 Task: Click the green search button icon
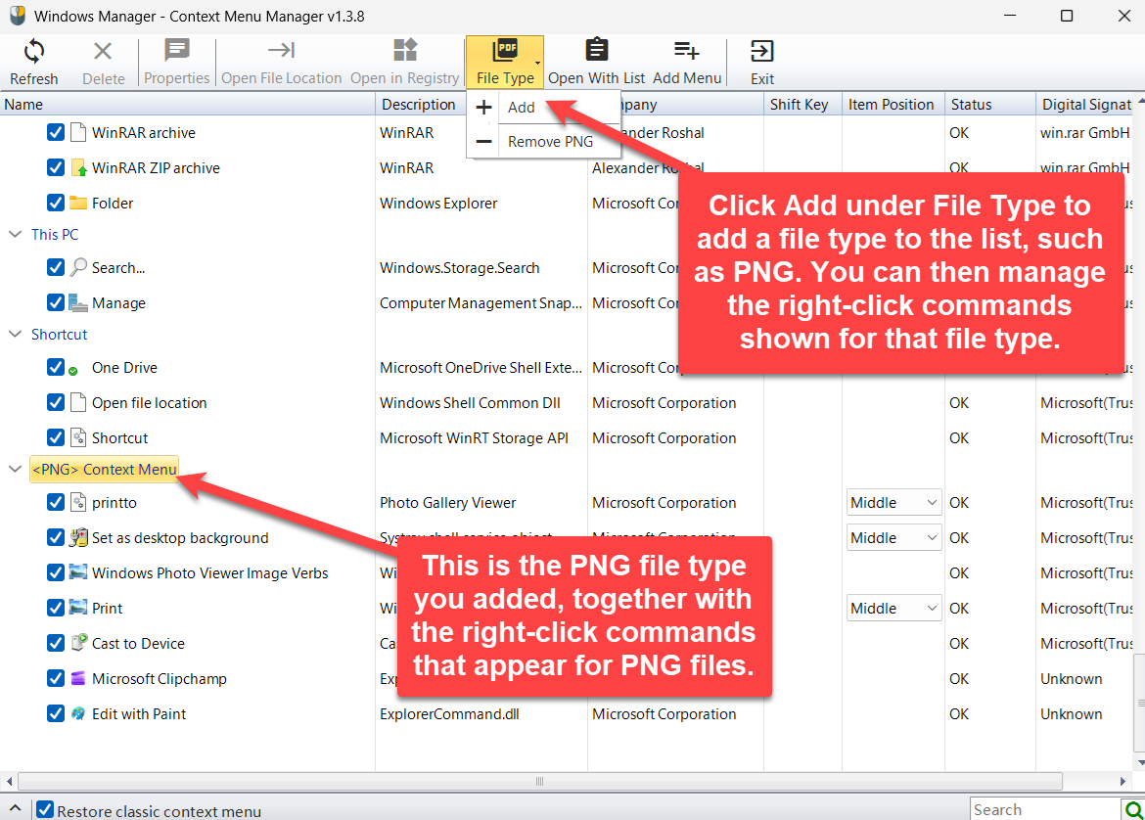1133,810
